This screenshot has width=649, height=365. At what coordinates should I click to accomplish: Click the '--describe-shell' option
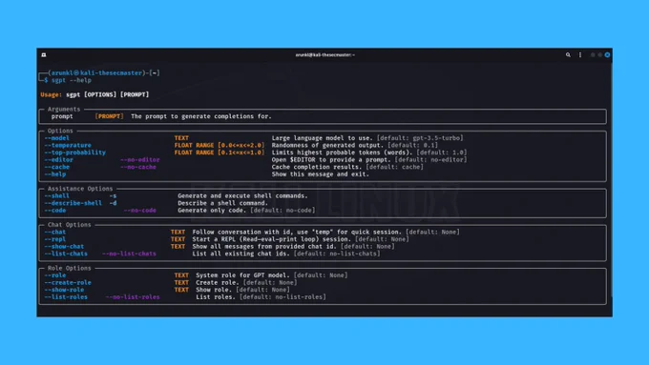pyautogui.click(x=73, y=203)
